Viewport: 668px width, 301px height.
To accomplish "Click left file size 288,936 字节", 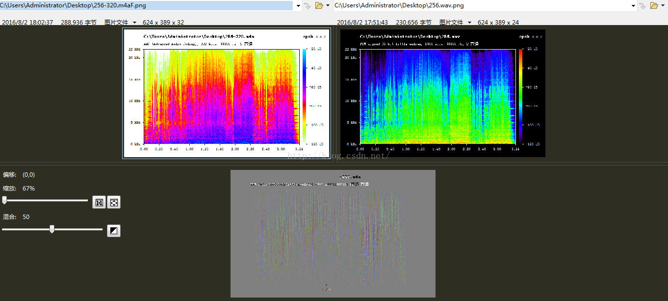I will 78,23.
